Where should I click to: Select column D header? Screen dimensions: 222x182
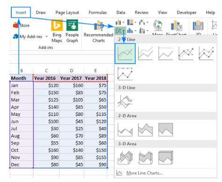72,70
